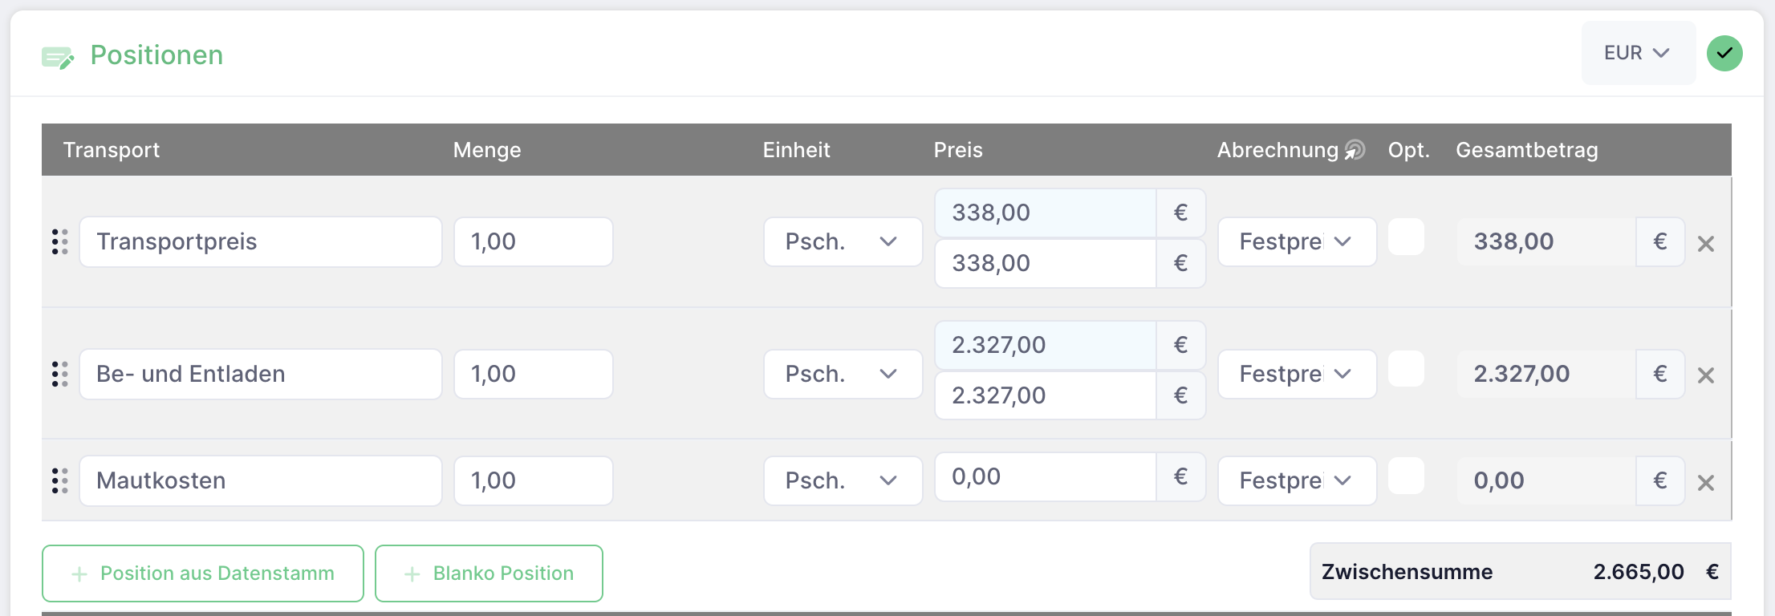Click the Mautkosten price field showing 0,00
This screenshot has width=1775, height=616.
pos(1045,477)
